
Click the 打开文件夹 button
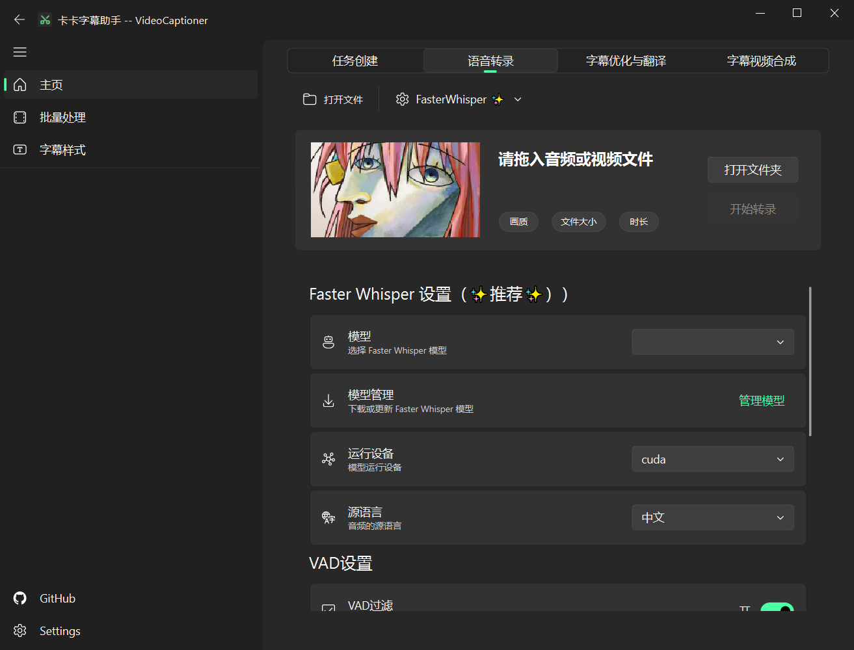[753, 170]
